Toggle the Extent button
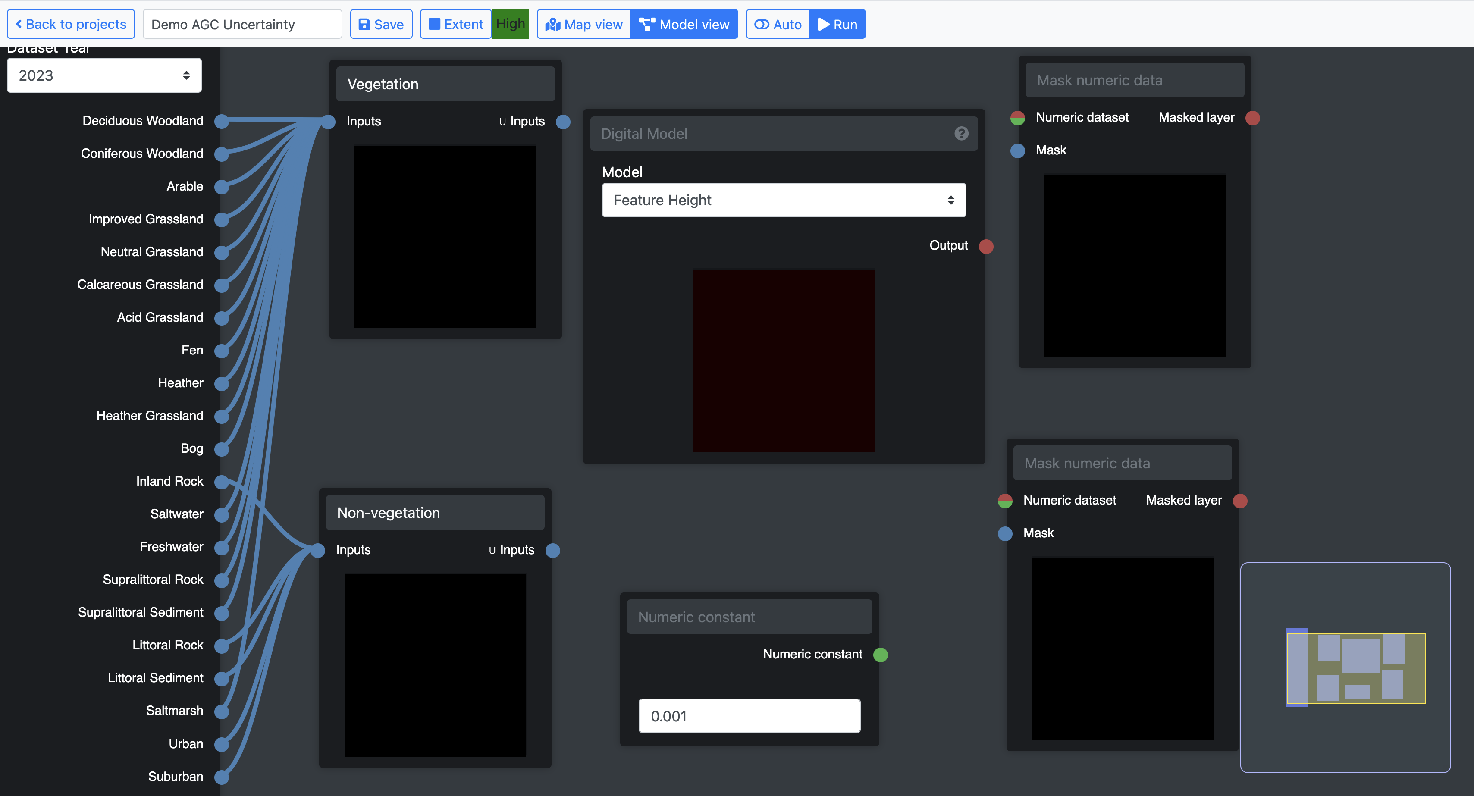Viewport: 1474px width, 796px height. coord(455,25)
